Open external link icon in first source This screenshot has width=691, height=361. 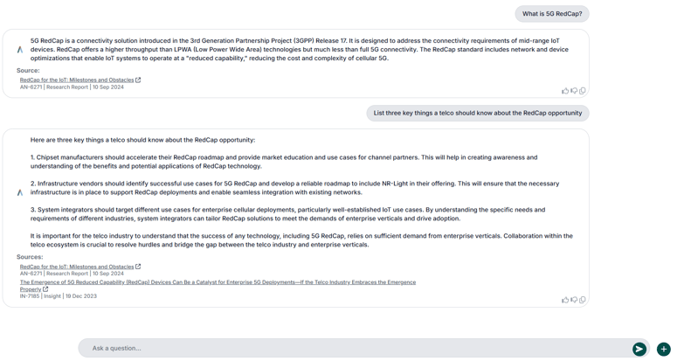pyautogui.click(x=138, y=80)
